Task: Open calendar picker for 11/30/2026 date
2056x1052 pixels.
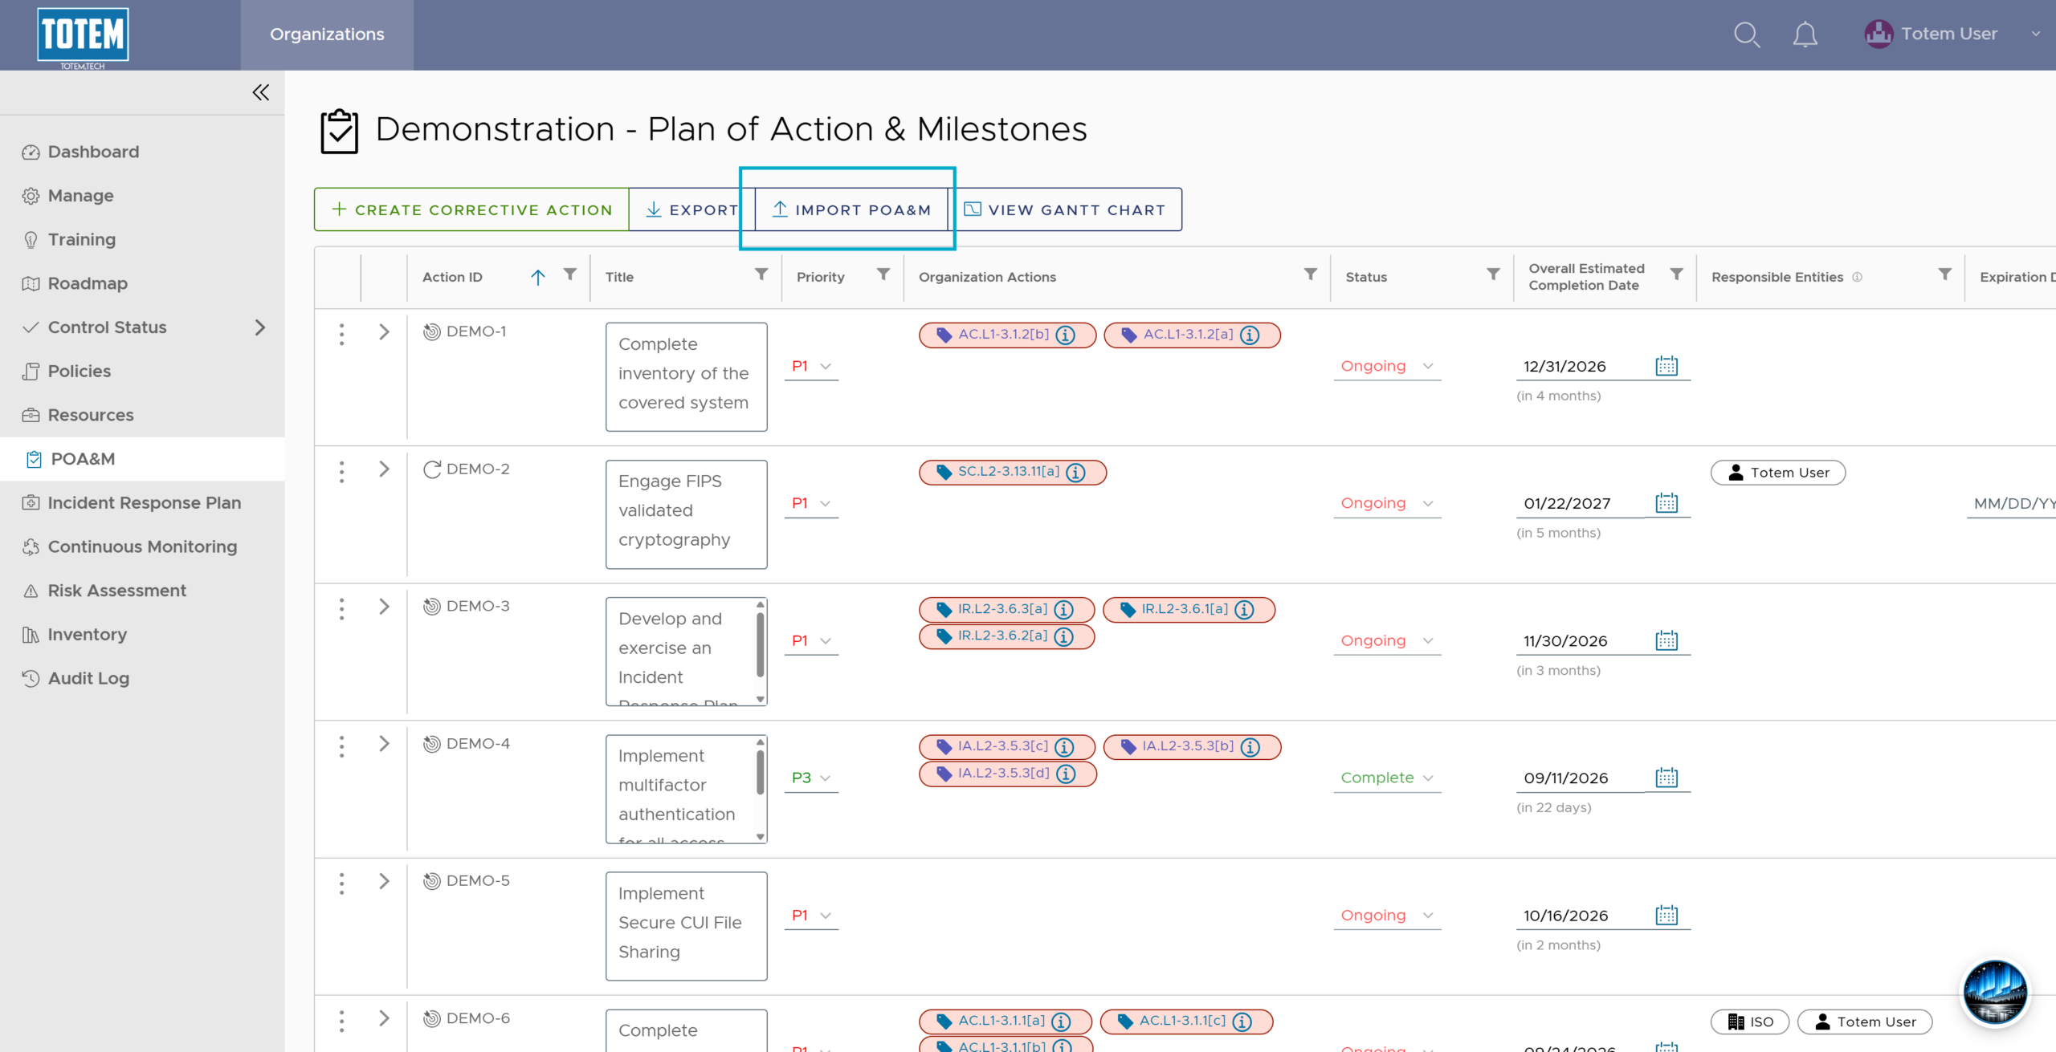Action: [1666, 640]
